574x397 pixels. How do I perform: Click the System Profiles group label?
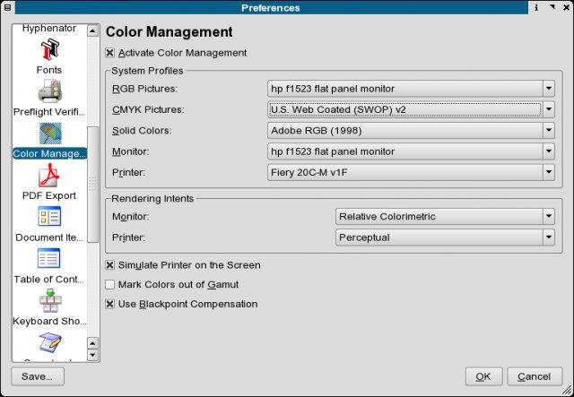click(x=147, y=71)
